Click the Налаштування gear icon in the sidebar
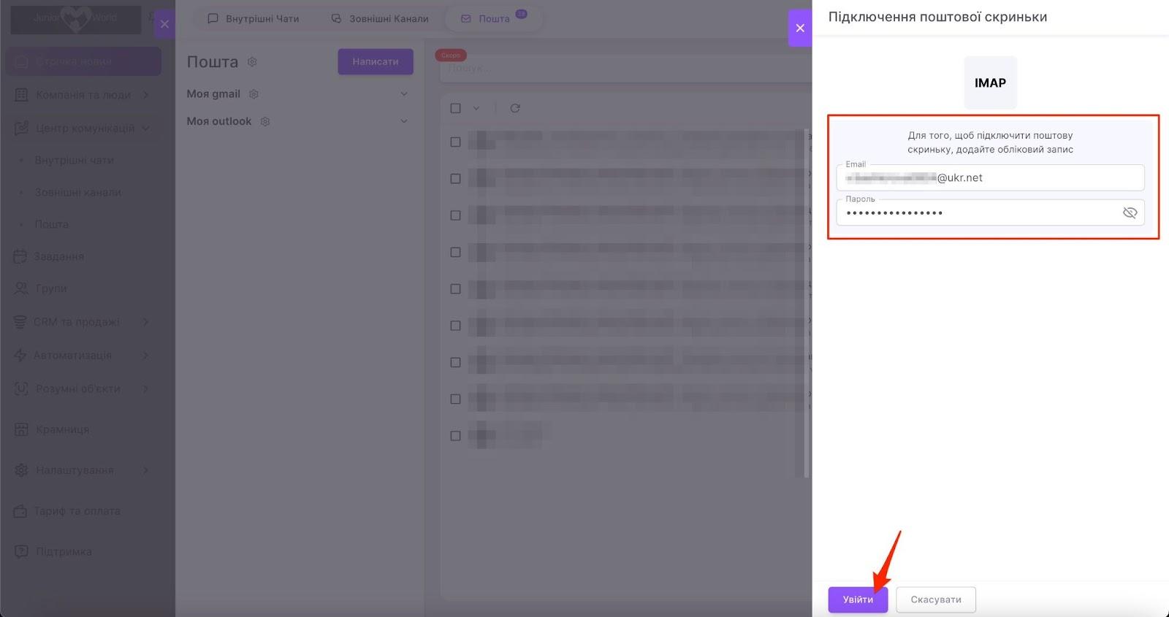Image resolution: width=1169 pixels, height=617 pixels. pyautogui.click(x=22, y=470)
